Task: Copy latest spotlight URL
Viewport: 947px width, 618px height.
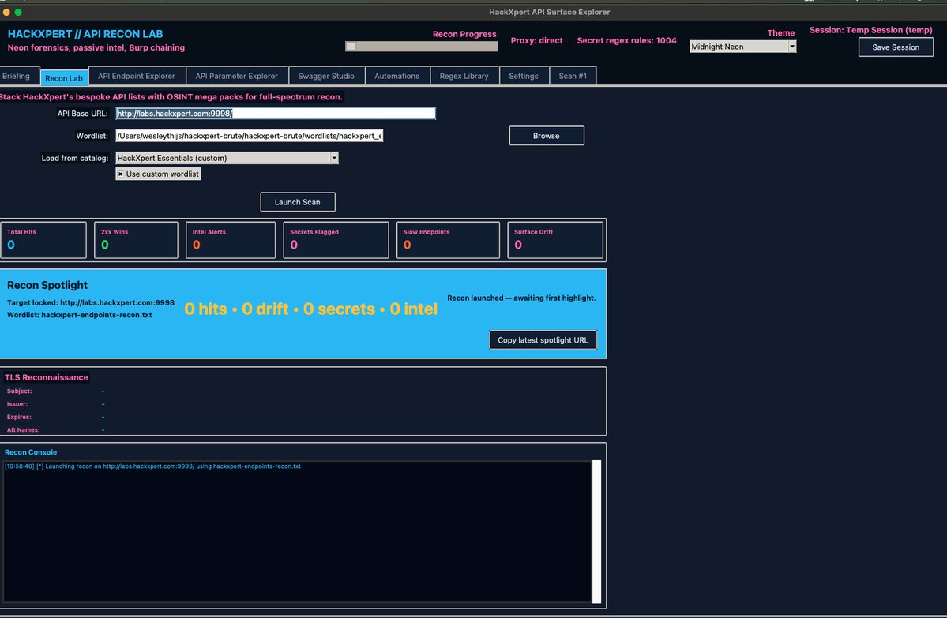Action: [x=543, y=339]
